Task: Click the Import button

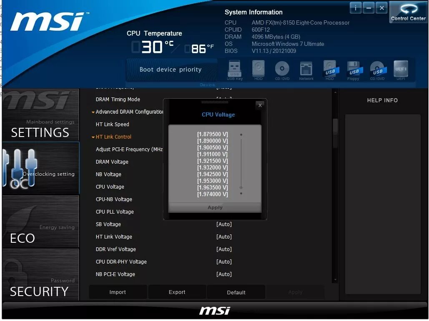Action: (x=118, y=292)
